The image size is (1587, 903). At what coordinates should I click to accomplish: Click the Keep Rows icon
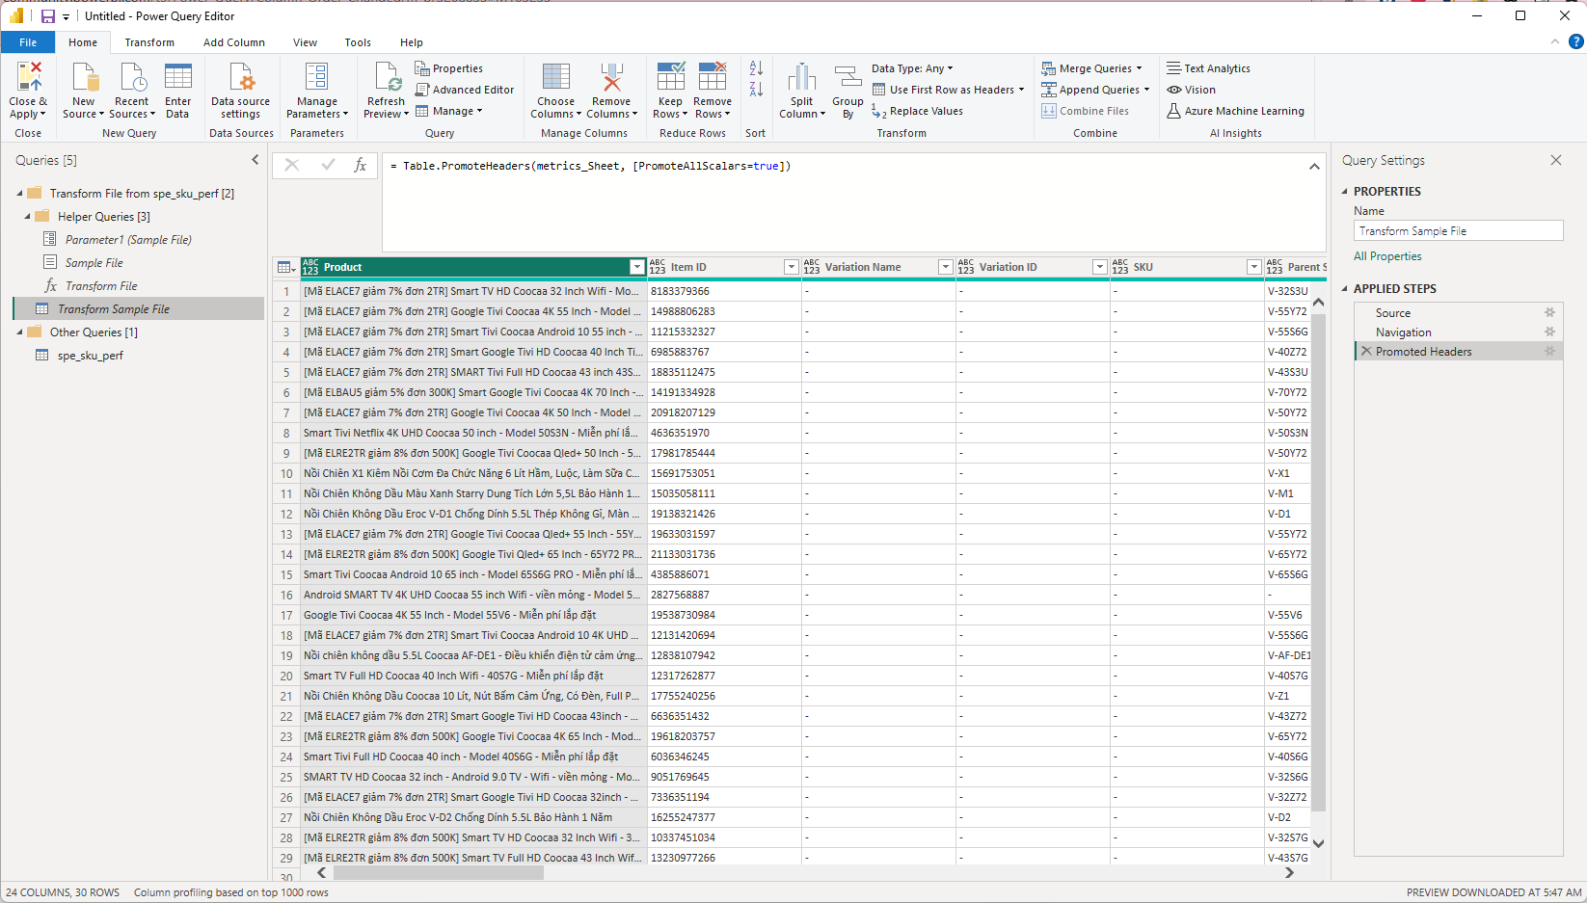(x=671, y=77)
